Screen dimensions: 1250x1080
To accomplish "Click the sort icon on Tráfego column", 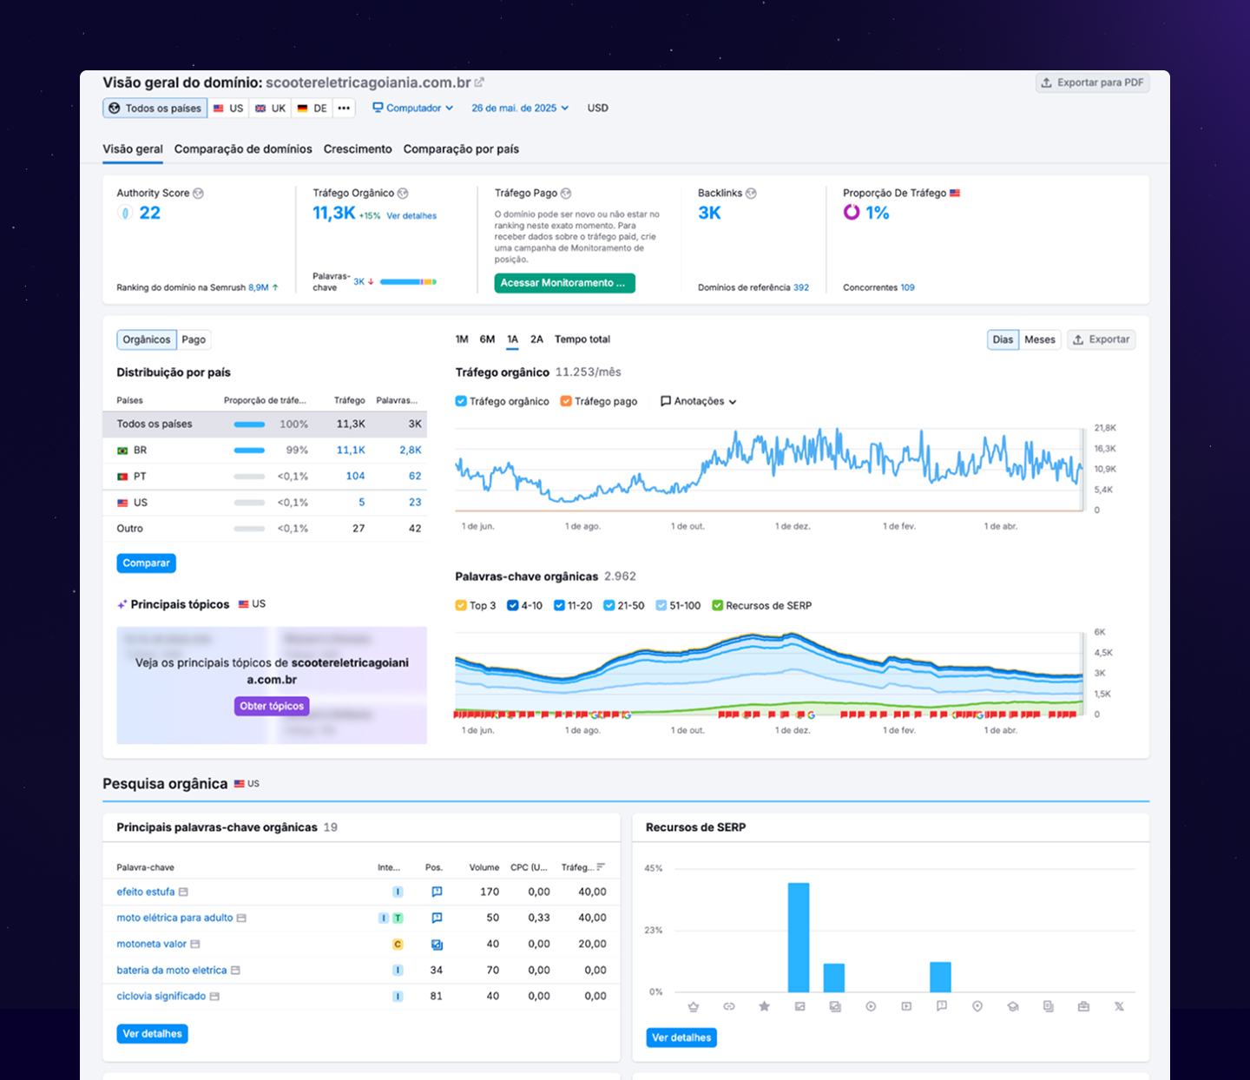I will click(x=601, y=867).
